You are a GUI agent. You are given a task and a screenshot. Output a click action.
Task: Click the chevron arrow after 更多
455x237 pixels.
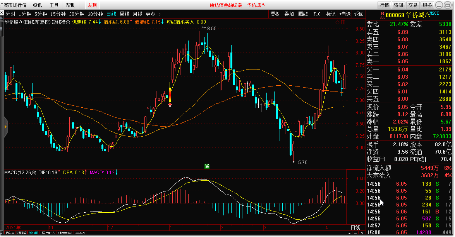(x=160, y=14)
